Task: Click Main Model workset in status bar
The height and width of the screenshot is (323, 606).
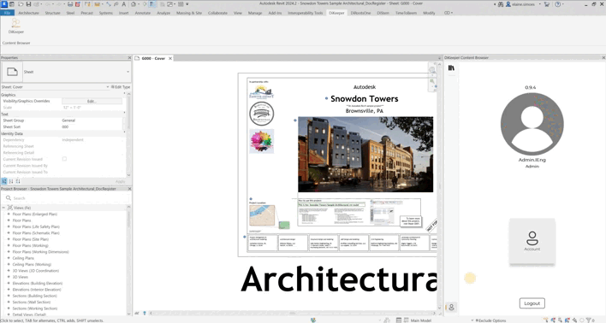Action: [420, 320]
